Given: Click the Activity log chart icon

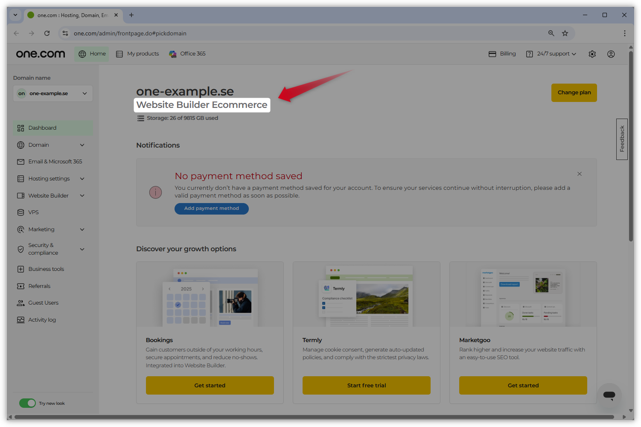Looking at the screenshot, I should pos(20,320).
